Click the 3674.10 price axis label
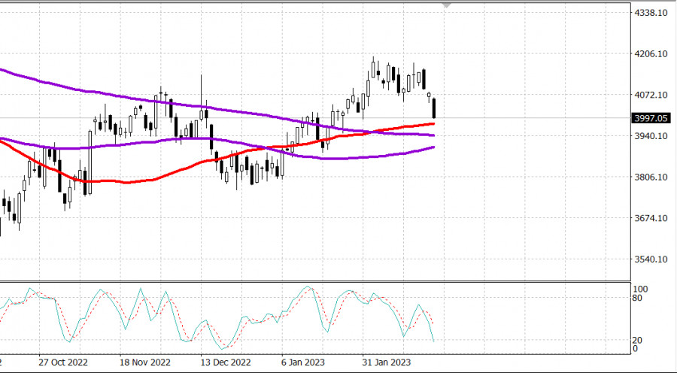 pos(651,218)
